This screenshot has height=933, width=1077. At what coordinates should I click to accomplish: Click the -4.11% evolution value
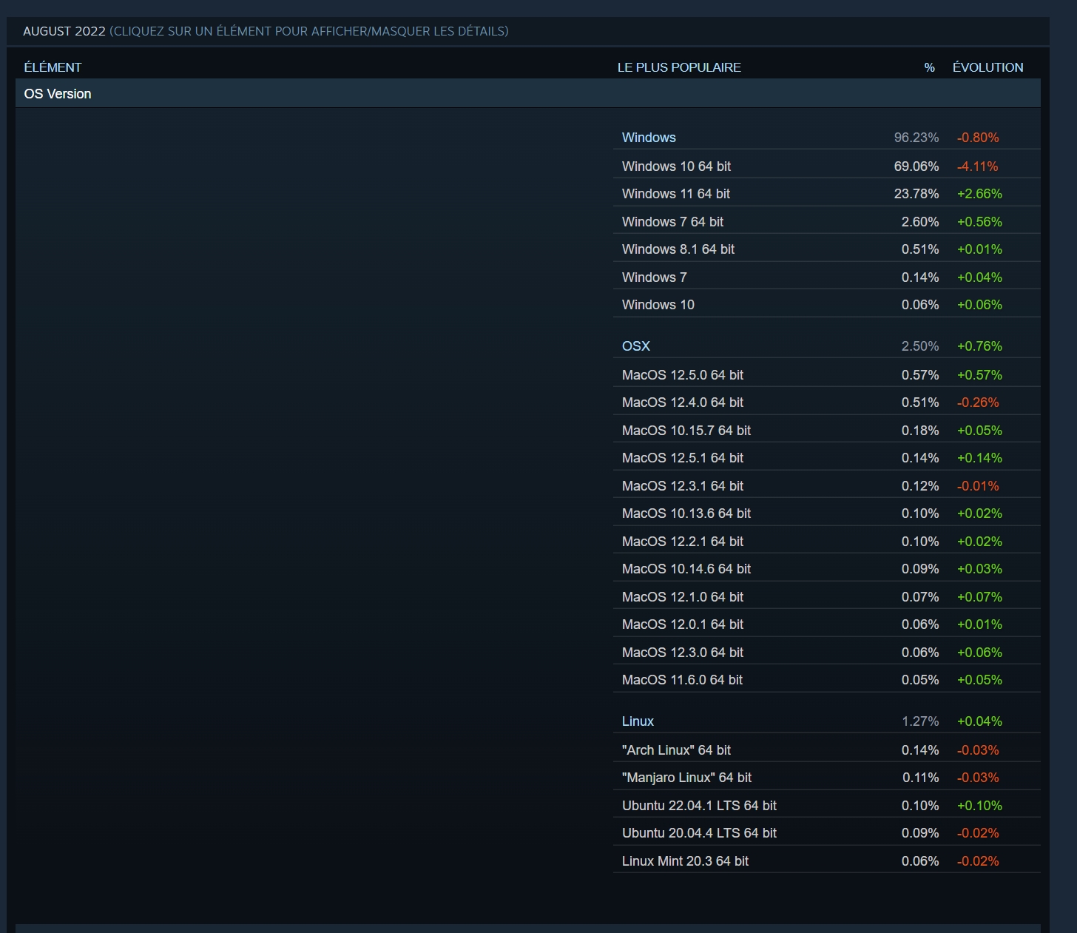click(978, 166)
